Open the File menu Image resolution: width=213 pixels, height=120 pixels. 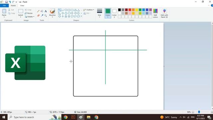click(4, 6)
